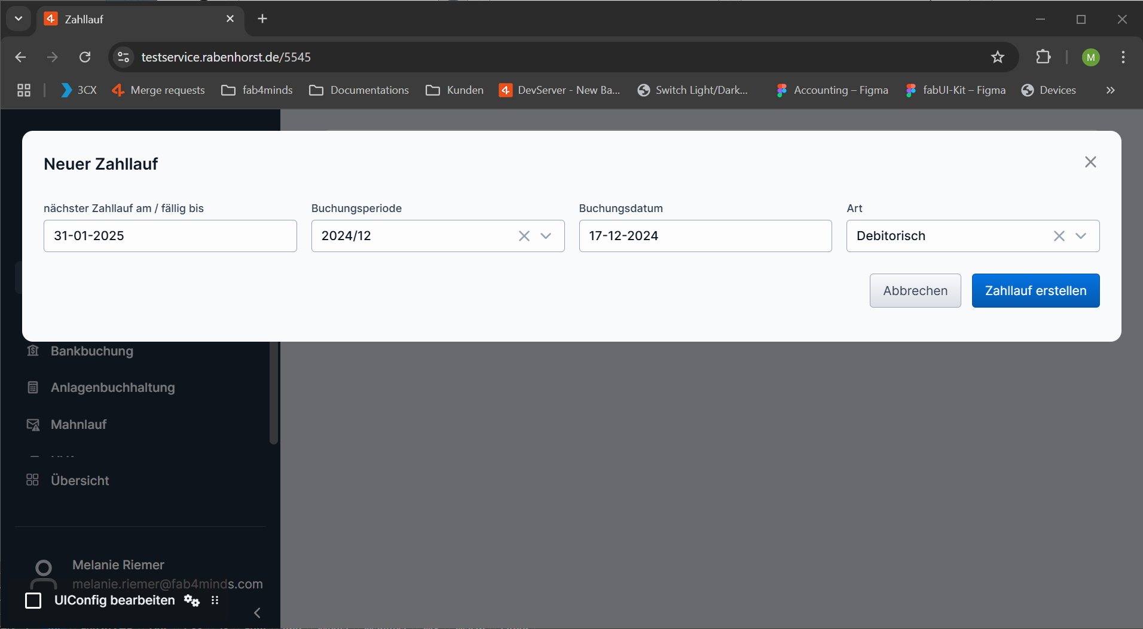
Task: Reload the current page
Action: [85, 57]
